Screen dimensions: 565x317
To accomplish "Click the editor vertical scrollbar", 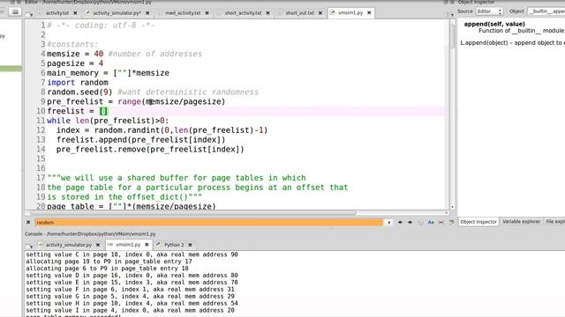I will 453,114.
